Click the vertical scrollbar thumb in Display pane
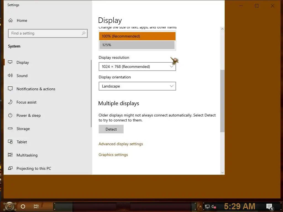Viewport: 283px width, 212px height. point(222,101)
